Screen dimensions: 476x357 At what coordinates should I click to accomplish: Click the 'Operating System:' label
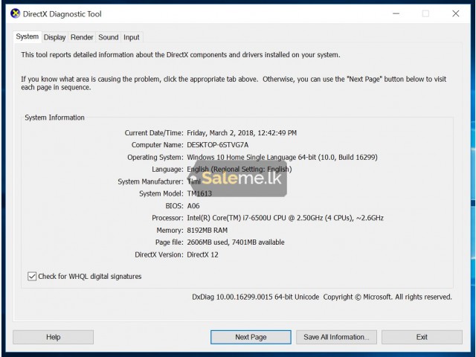tap(155, 157)
